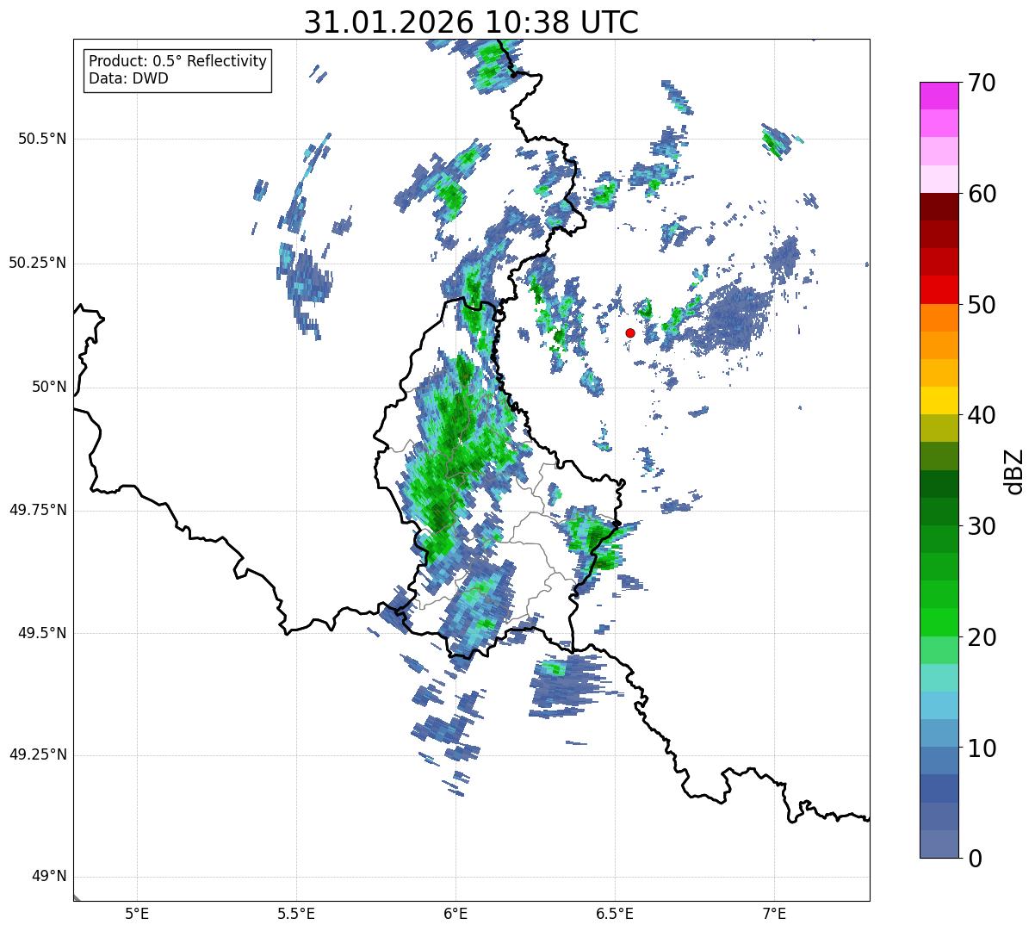Click the colorbar tick label 30
1035x931 pixels.
click(x=982, y=526)
